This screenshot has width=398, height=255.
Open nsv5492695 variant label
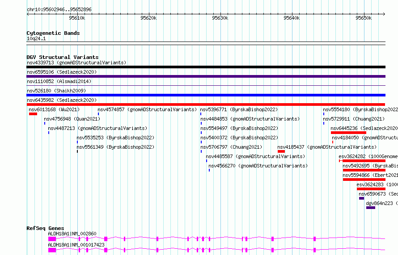click(x=370, y=166)
